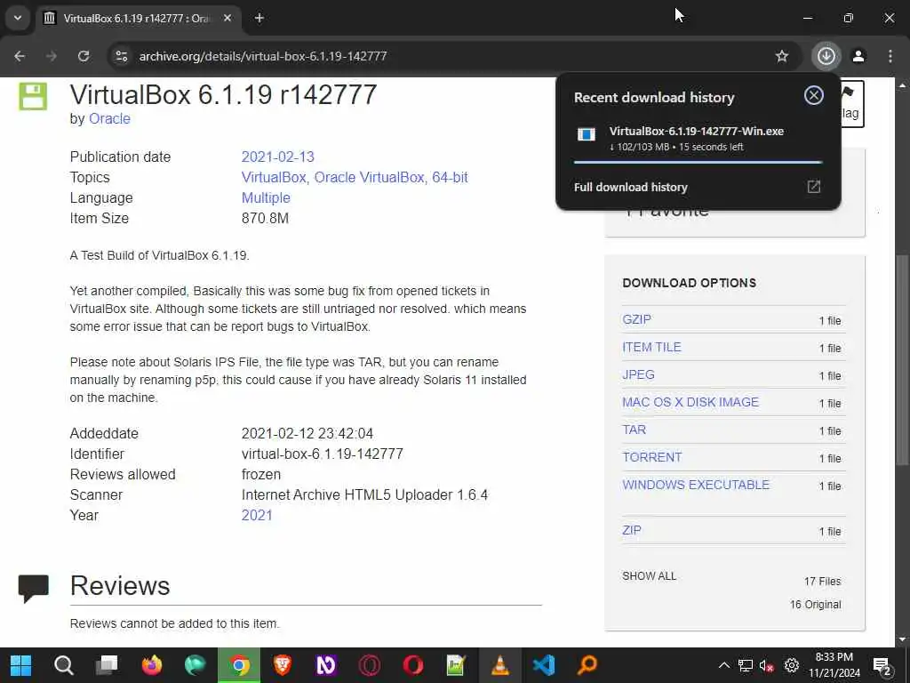The width and height of the screenshot is (910, 683).
Task: Open the green chart app on taskbar
Action: [456, 665]
